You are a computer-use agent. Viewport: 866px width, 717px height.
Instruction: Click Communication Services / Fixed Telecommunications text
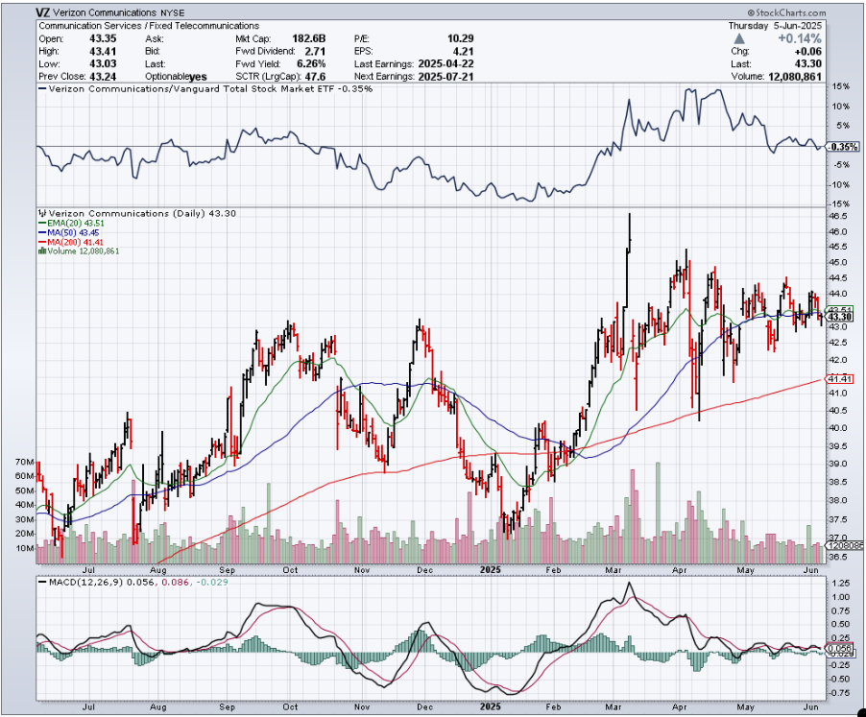[x=149, y=26]
